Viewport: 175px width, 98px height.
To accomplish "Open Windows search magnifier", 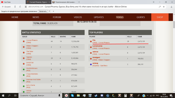I will coord(9,96).
